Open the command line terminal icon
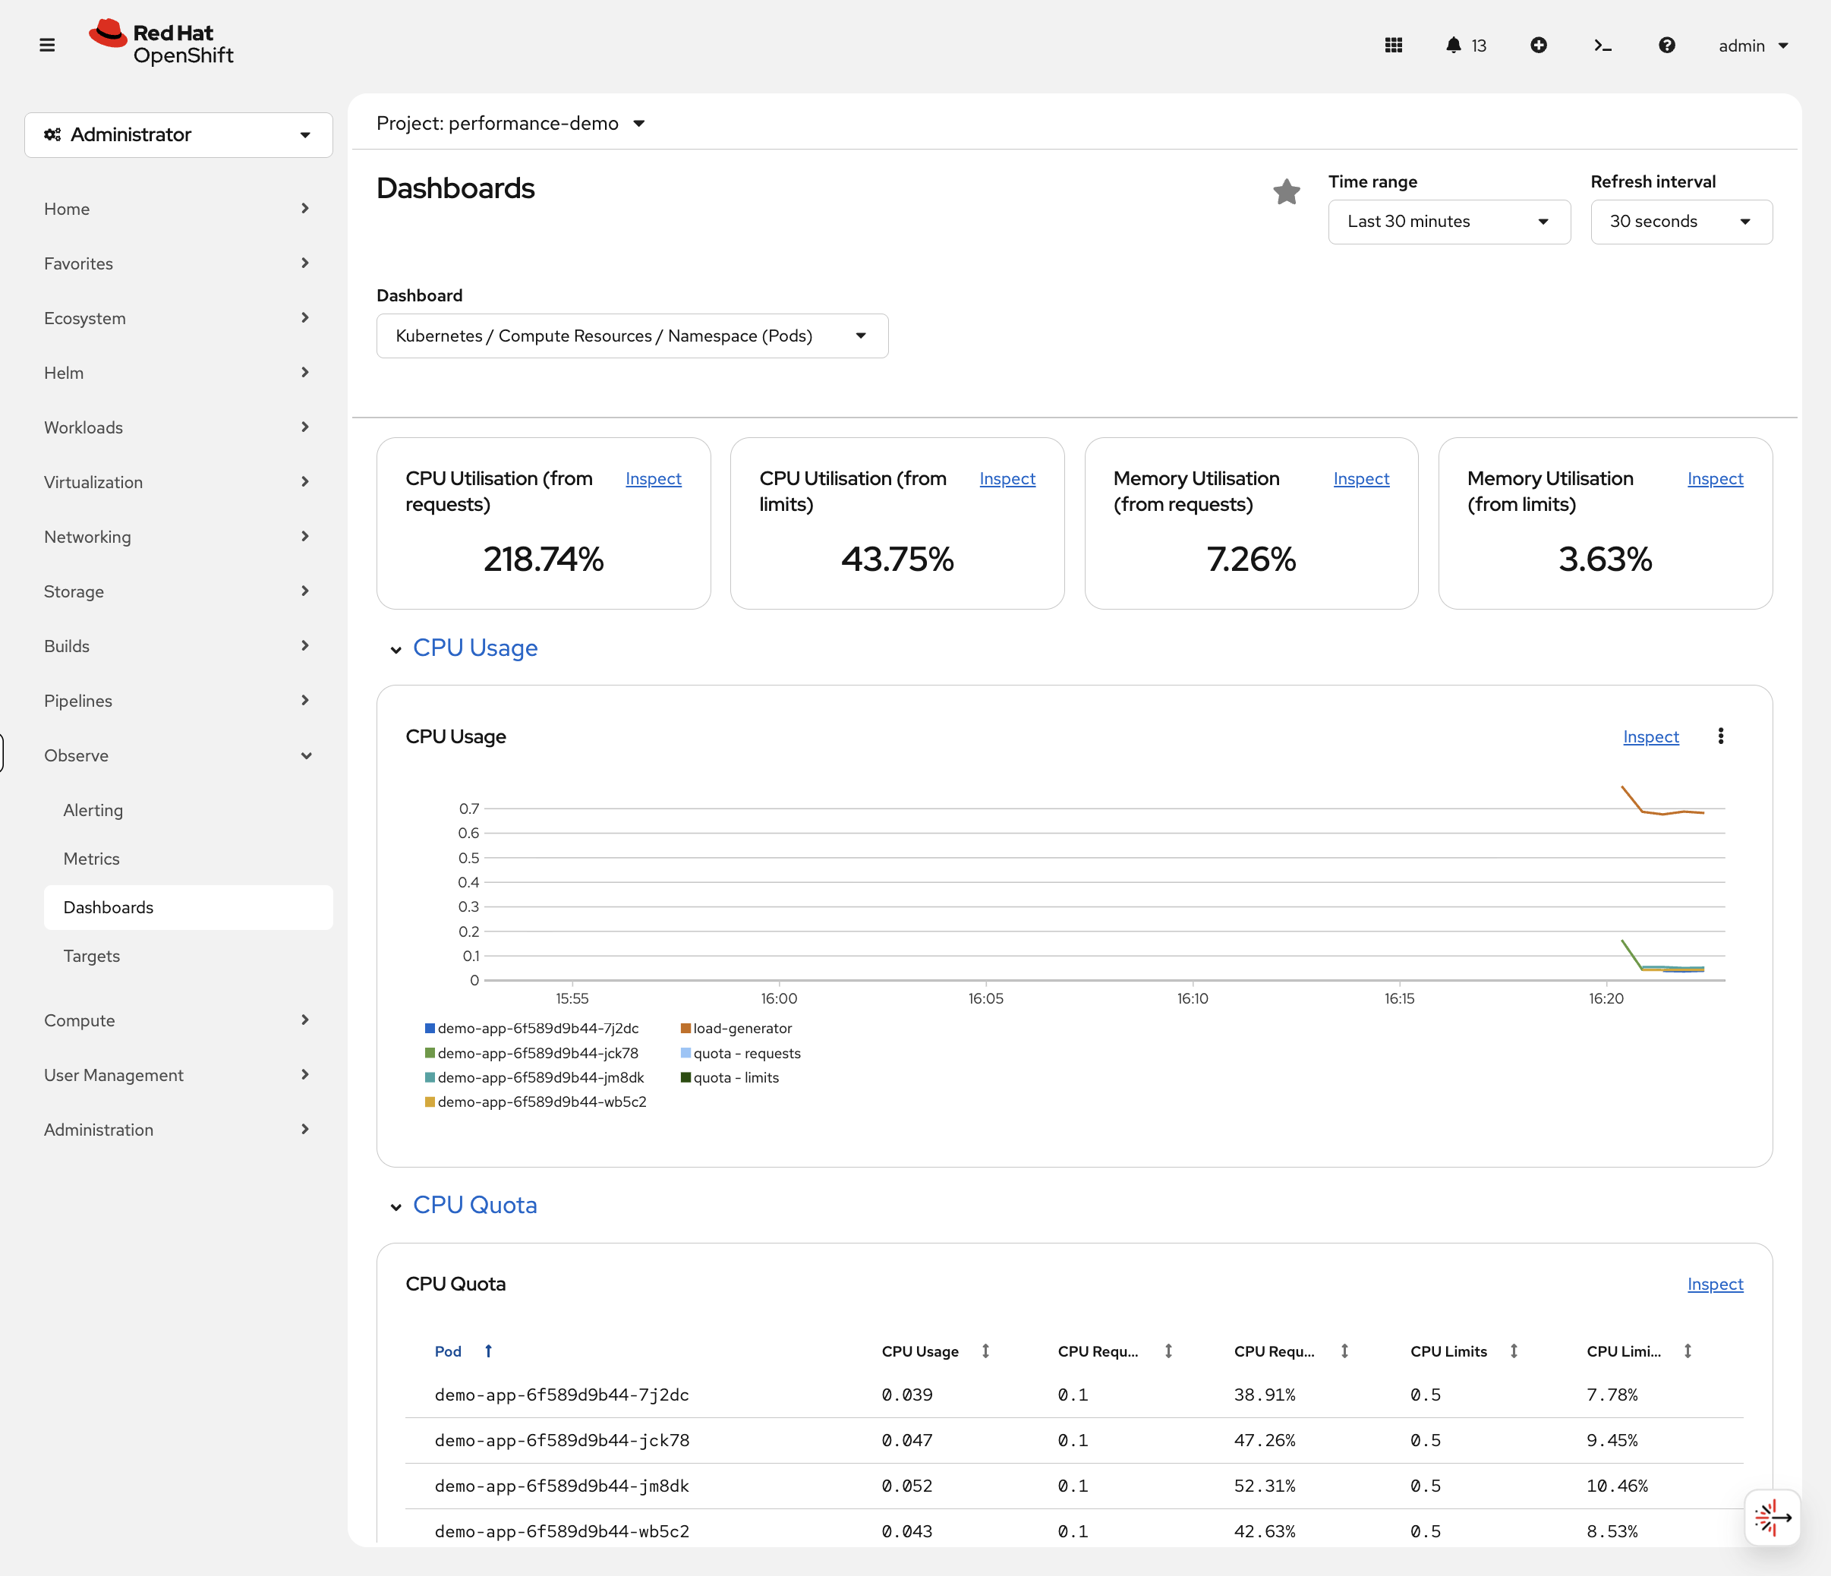Image resolution: width=1831 pixels, height=1576 pixels. coord(1602,44)
